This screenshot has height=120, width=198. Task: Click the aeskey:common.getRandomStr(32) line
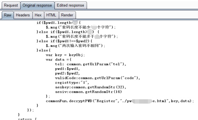pos(90,87)
